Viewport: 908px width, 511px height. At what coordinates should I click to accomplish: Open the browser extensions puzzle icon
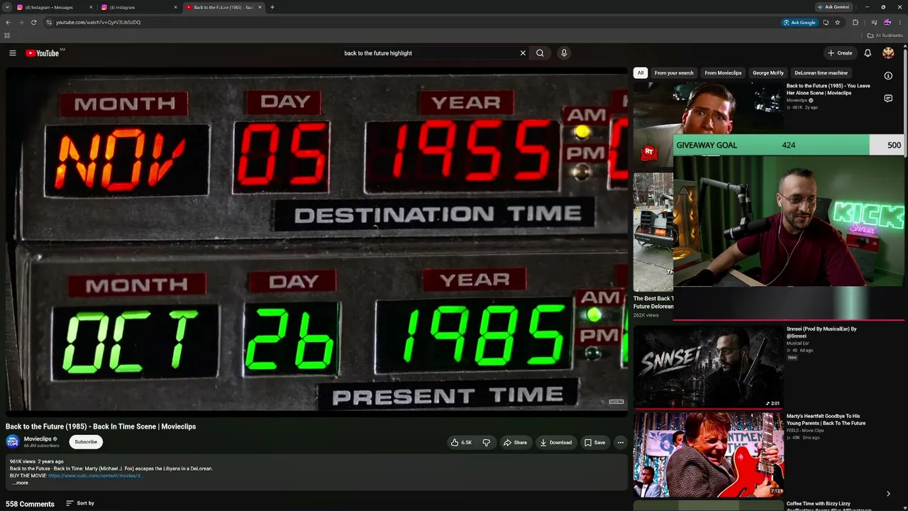tap(856, 22)
